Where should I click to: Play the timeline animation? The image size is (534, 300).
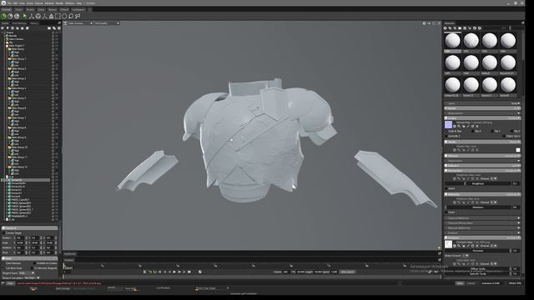[174, 272]
